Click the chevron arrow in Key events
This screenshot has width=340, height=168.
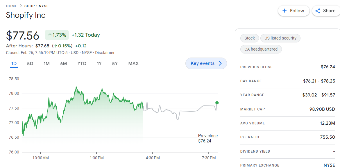click(x=220, y=63)
